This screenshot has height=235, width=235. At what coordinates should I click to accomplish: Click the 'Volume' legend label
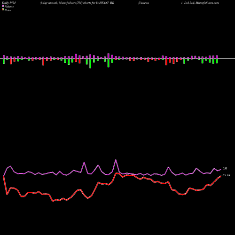coord(9,7)
